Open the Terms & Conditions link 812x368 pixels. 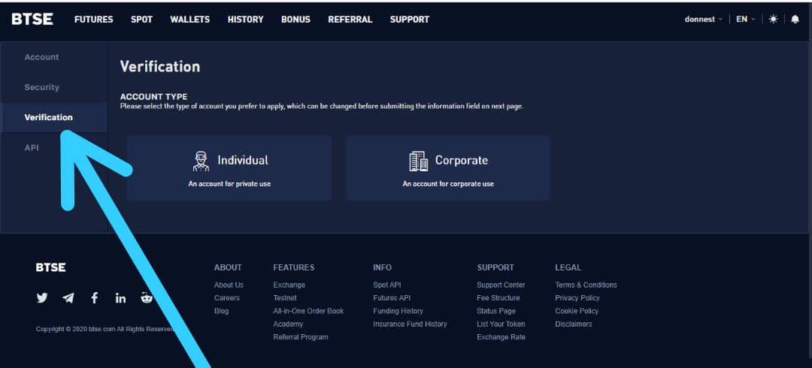[586, 285]
